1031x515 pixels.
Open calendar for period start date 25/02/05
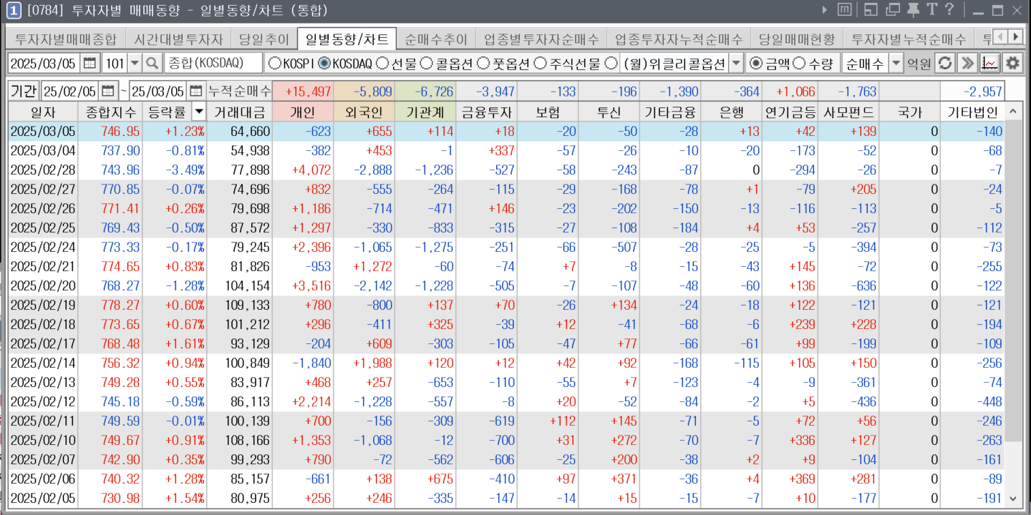[x=107, y=91]
